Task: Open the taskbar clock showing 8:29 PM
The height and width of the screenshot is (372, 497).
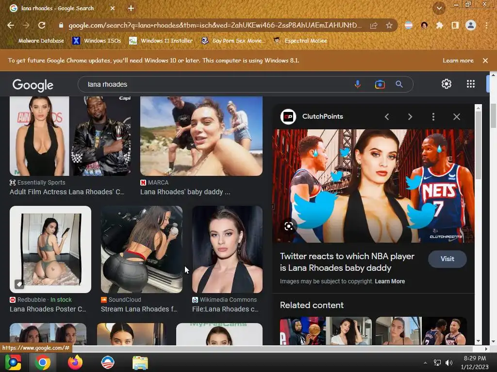Action: (475, 362)
